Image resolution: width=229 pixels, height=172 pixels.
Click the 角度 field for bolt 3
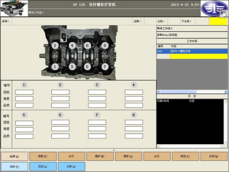click(x=97, y=98)
